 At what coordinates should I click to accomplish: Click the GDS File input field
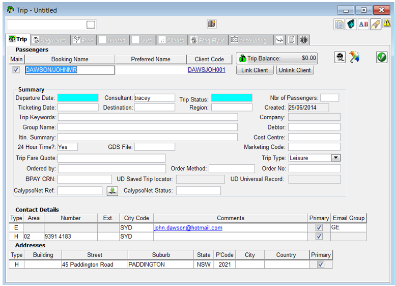(x=154, y=147)
